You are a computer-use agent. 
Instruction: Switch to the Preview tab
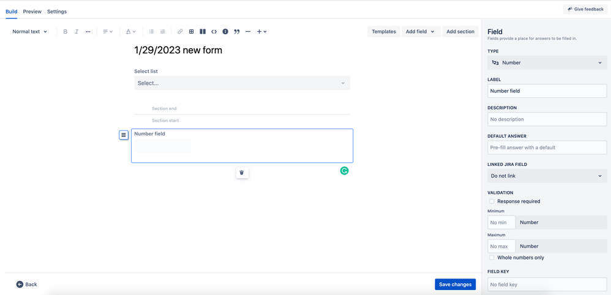point(32,11)
